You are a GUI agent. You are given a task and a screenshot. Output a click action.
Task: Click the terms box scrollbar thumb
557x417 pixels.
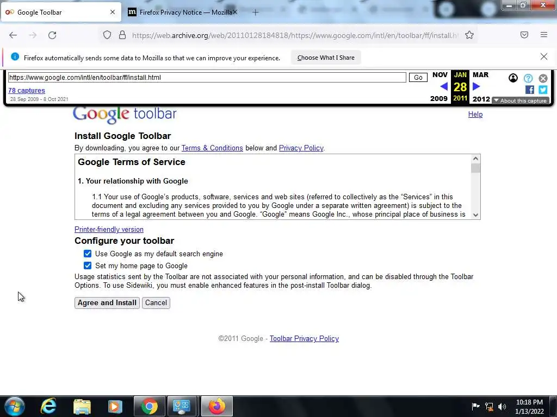pyautogui.click(x=475, y=168)
